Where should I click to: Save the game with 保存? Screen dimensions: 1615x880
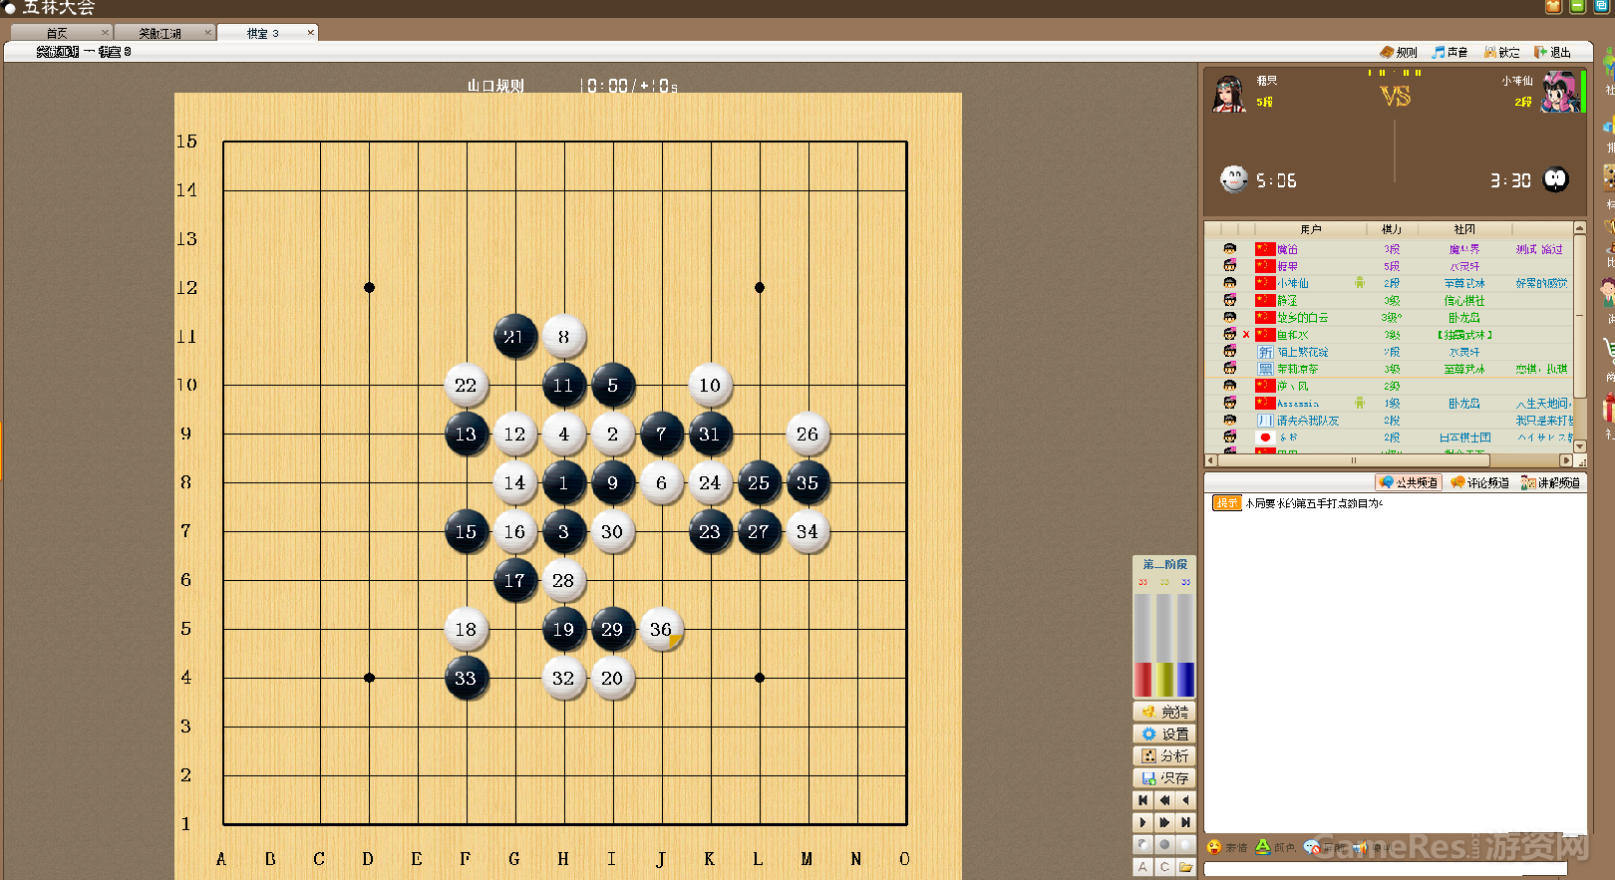[1163, 777]
